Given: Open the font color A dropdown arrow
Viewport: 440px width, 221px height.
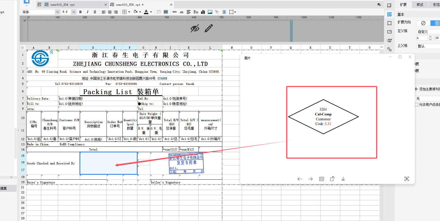Looking at the screenshot, I should 151,12.
